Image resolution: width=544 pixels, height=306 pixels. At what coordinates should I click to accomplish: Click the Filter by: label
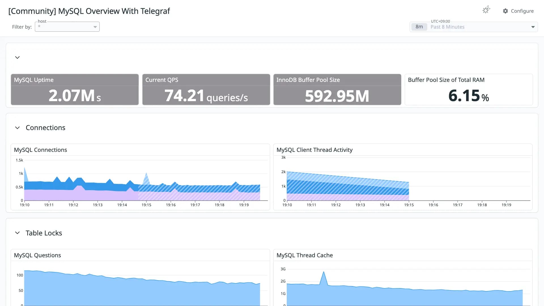click(x=22, y=27)
